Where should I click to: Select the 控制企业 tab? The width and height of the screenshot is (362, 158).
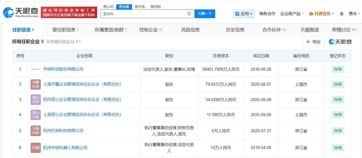[151, 30]
